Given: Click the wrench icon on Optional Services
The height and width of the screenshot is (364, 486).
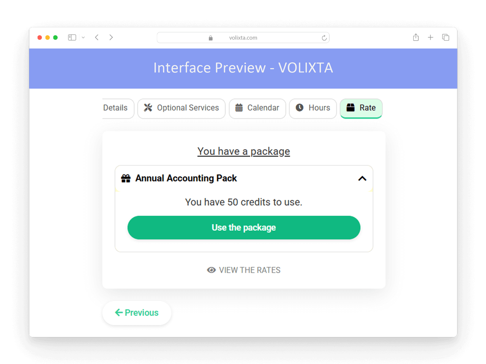Looking at the screenshot, I should [x=148, y=108].
